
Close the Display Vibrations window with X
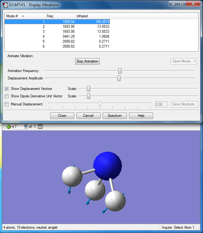[x=193, y=4]
